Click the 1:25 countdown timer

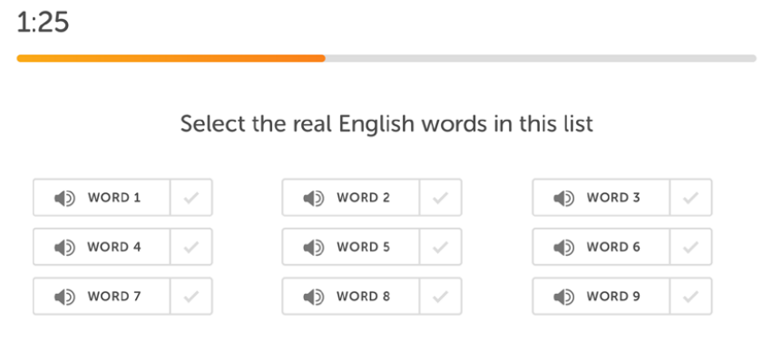coord(43,23)
